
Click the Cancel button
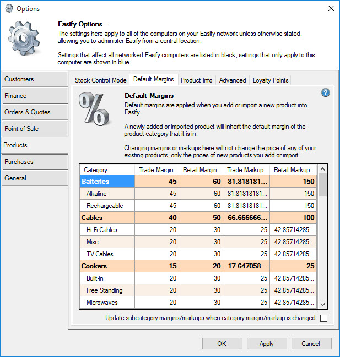click(x=311, y=344)
